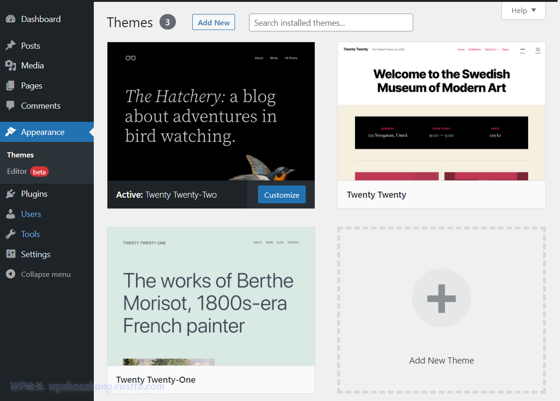Click the Dashboard gauge icon
Screen dimensions: 560x401
(x=11, y=19)
